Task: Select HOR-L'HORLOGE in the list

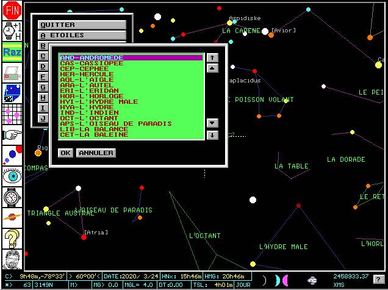Action: coord(131,96)
